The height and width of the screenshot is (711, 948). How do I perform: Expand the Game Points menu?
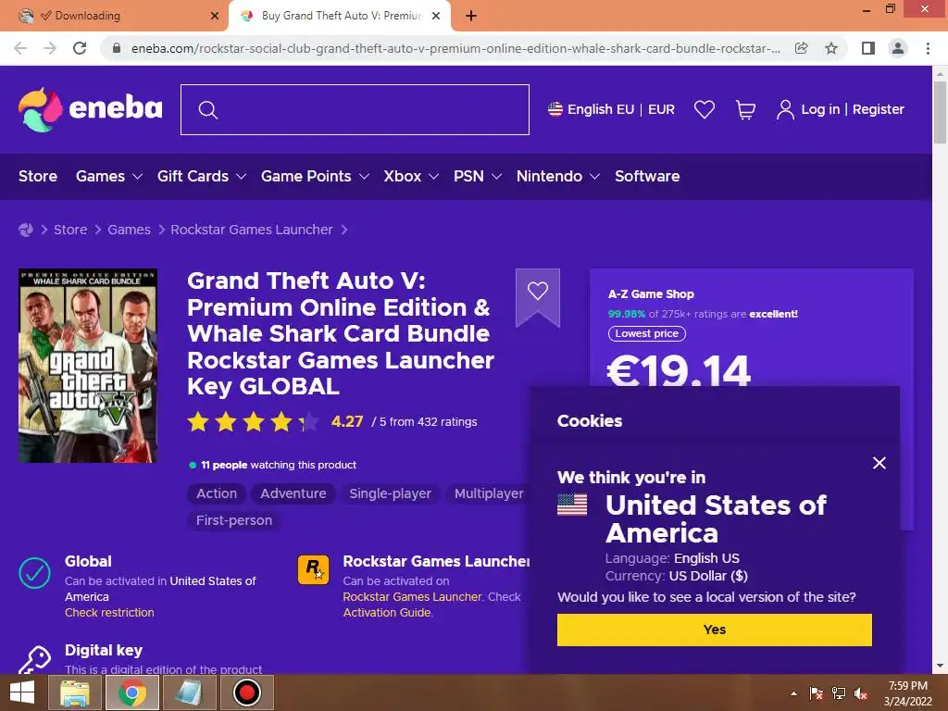tap(315, 177)
